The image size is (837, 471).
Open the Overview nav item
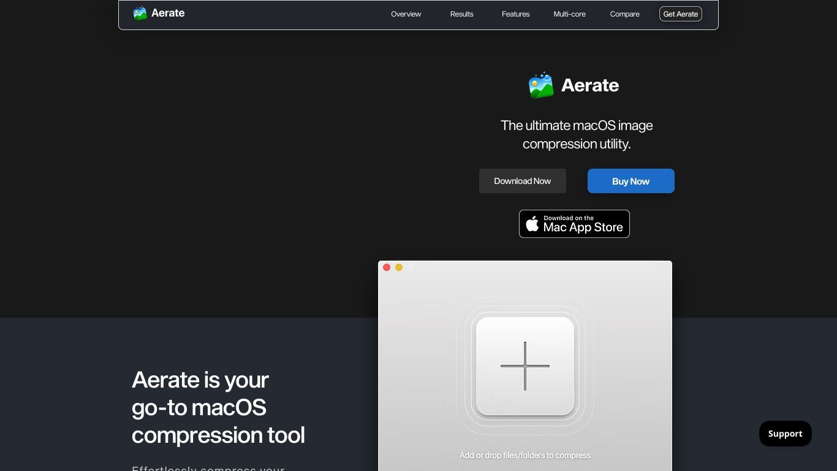(x=406, y=14)
